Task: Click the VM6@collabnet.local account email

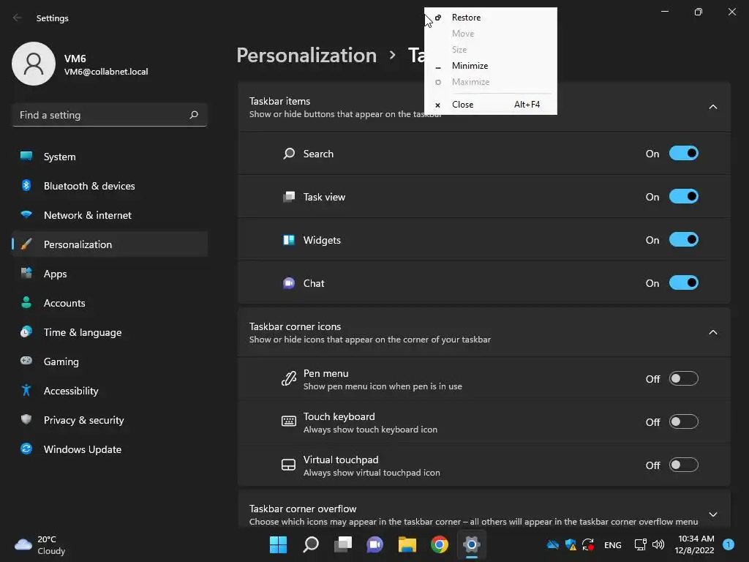Action: point(106,72)
